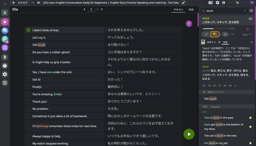The width and height of the screenshot is (256, 146).
Task: Select the highlighted word definitely
Action: (42, 126)
